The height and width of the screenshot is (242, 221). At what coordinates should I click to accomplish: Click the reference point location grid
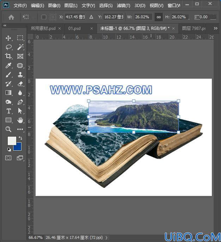pyautogui.click(x=53, y=17)
